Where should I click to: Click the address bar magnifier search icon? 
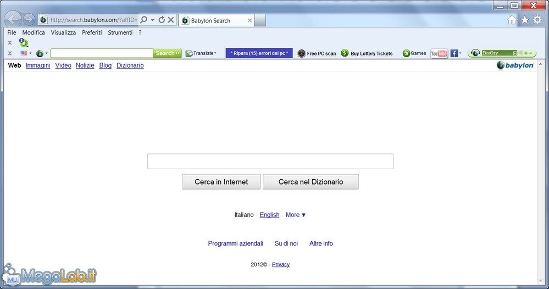(143, 20)
